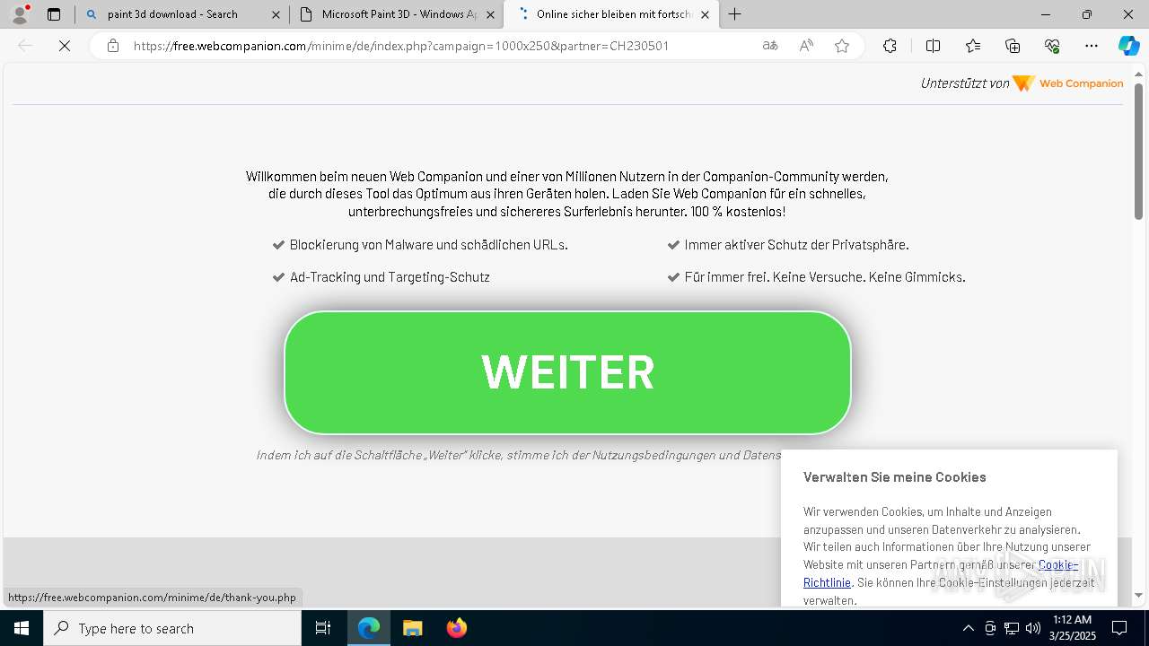The height and width of the screenshot is (646, 1149).
Task: Open Settings and more menu
Action: pos(1092,46)
